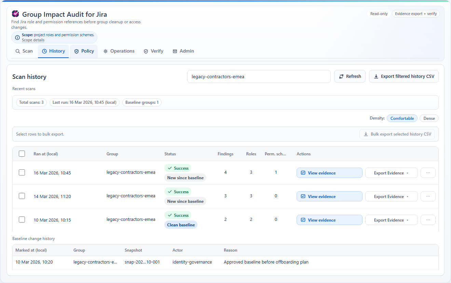Switch to the Verify tab
This screenshot has width=451, height=283.
pyautogui.click(x=153, y=51)
